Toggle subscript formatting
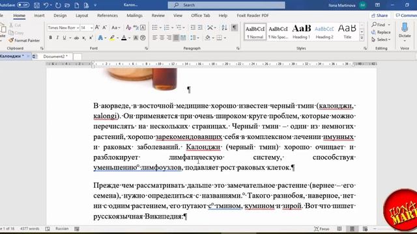The image size is (417, 234). 84,38
